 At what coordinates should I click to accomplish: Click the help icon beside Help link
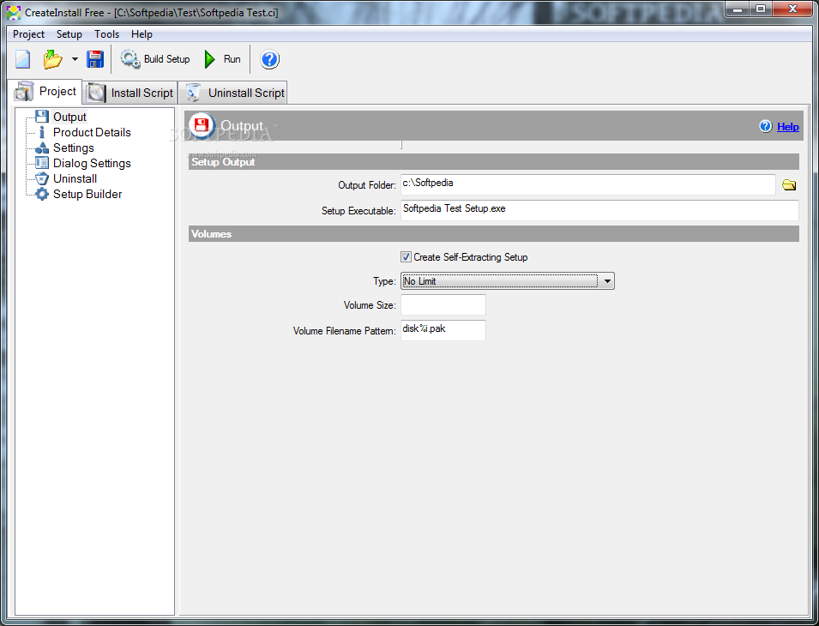coord(766,126)
